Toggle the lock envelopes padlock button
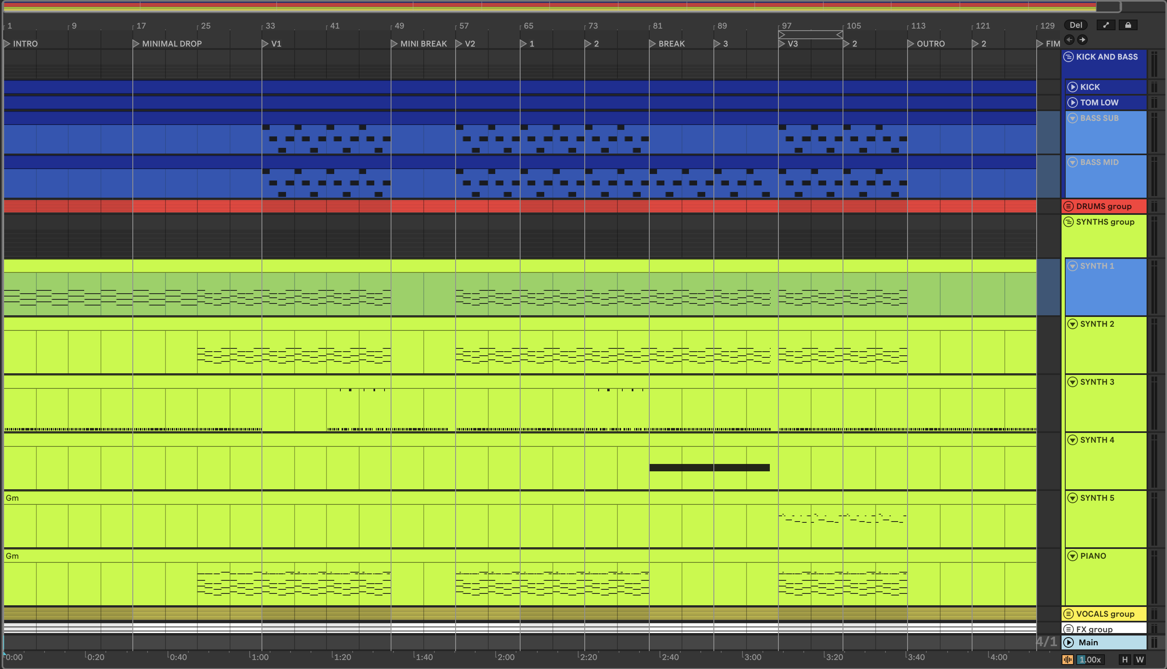The image size is (1167, 669). [x=1128, y=25]
